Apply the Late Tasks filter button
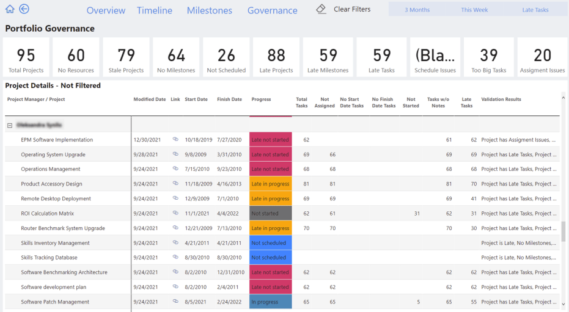This screenshot has height=312, width=569. point(535,10)
